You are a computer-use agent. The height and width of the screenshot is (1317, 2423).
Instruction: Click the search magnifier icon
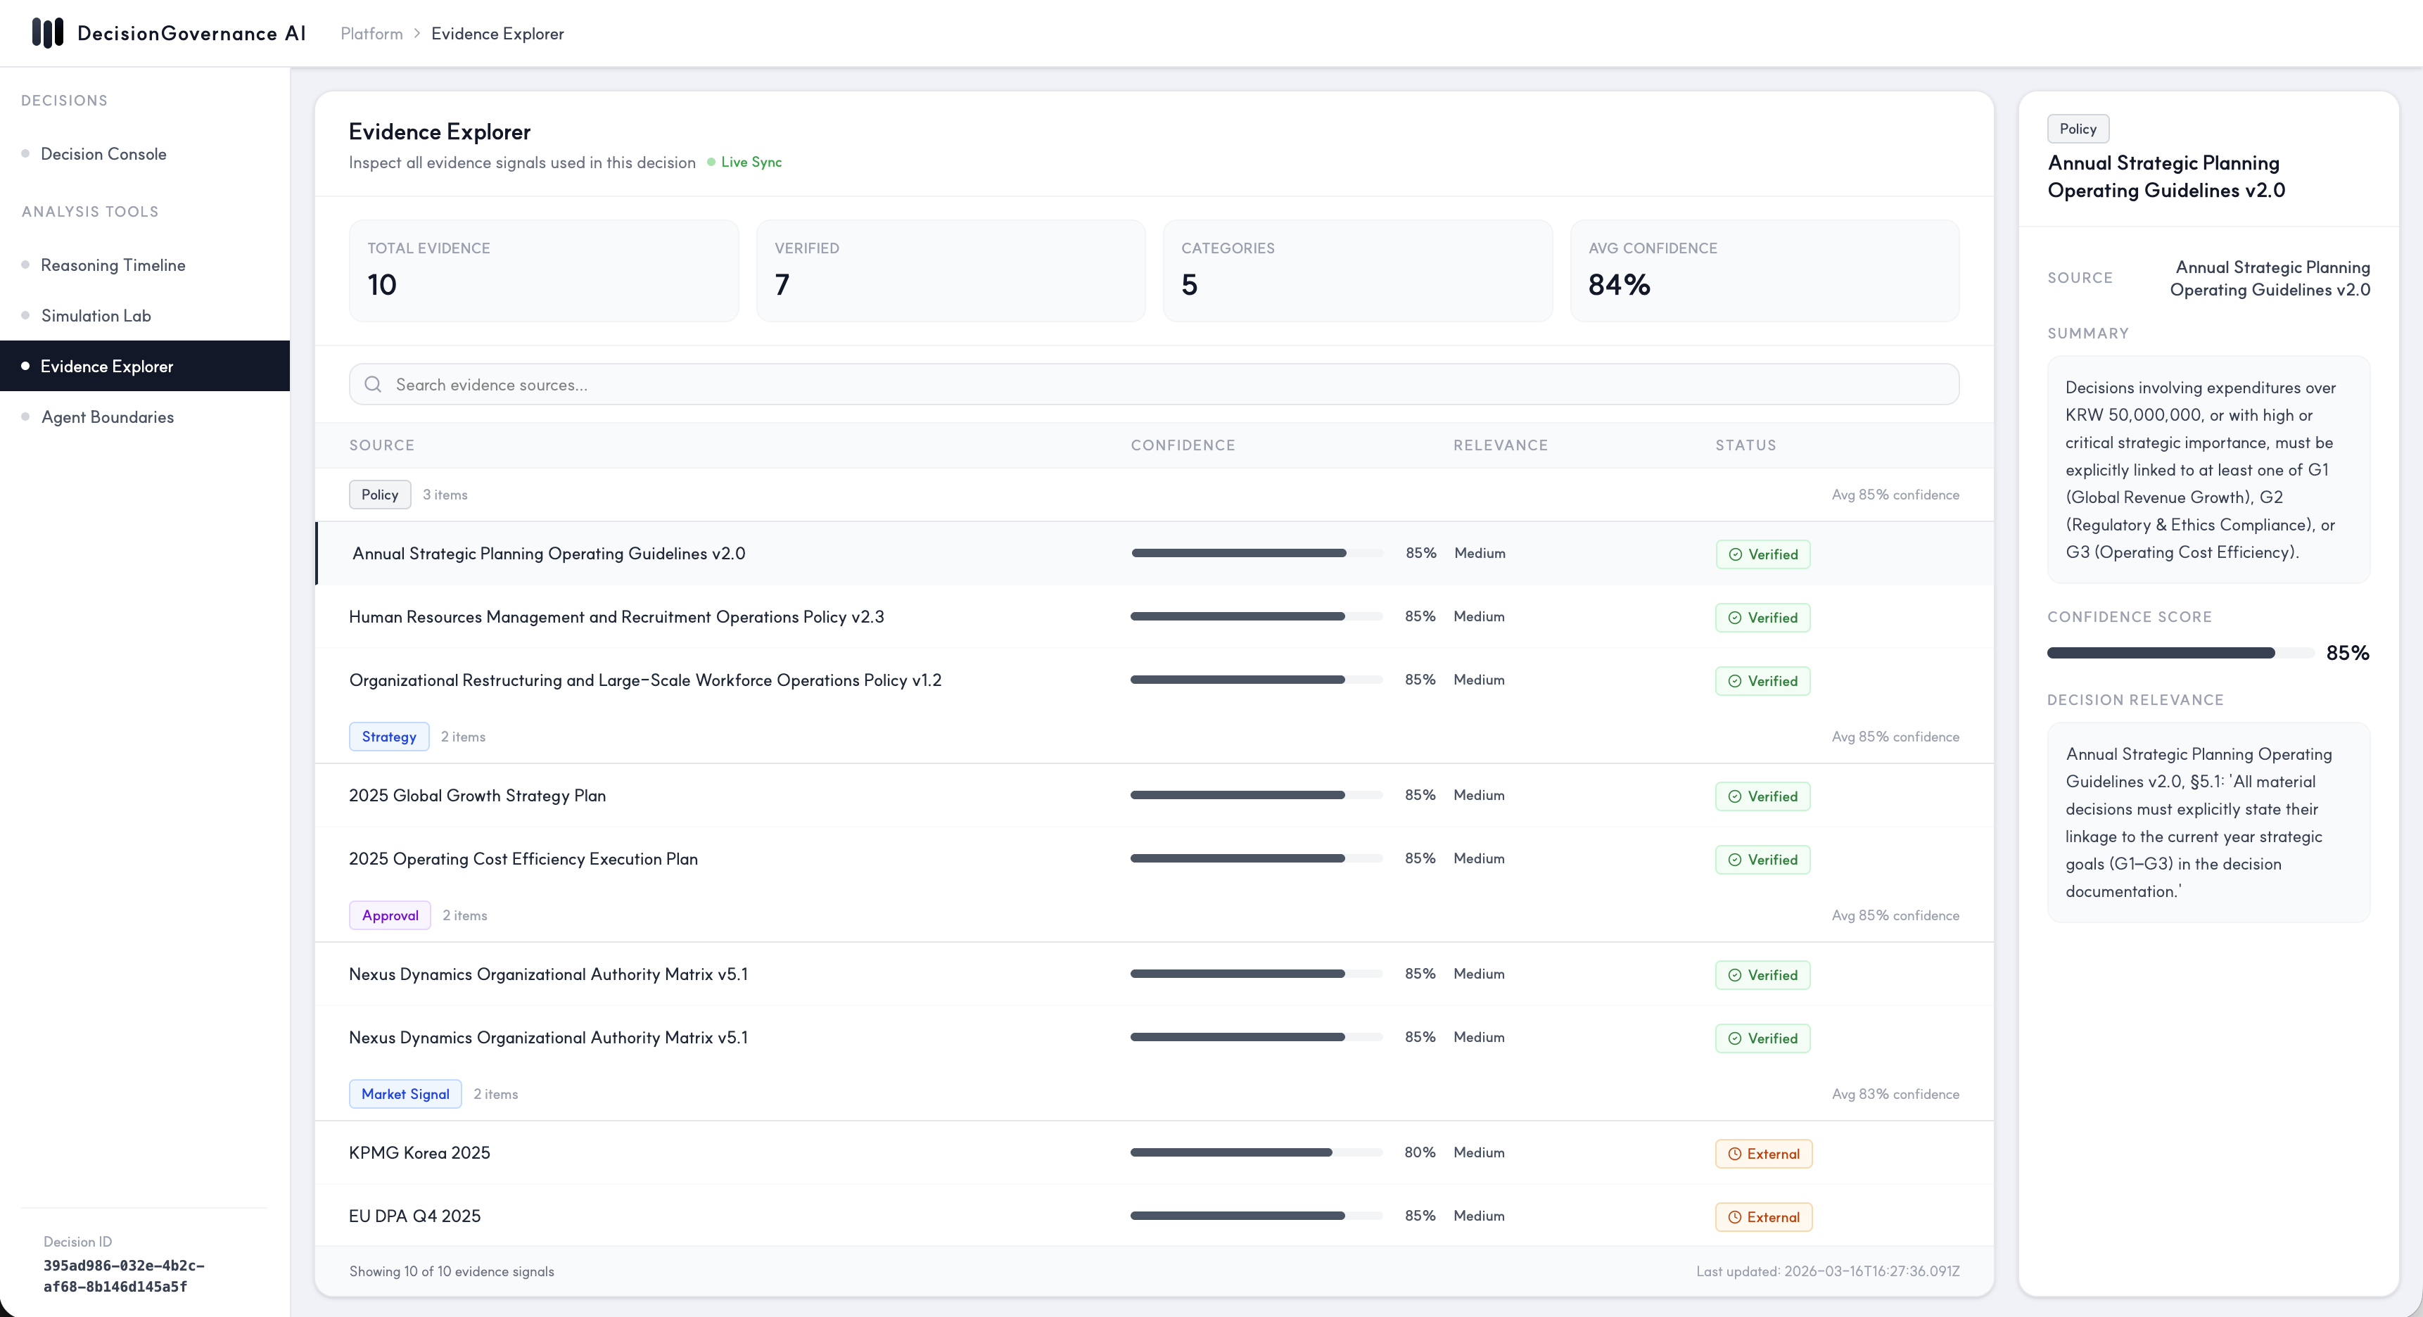(372, 385)
